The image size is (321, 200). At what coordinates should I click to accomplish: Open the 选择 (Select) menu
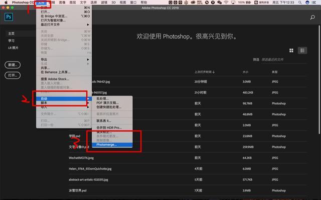(94, 2)
